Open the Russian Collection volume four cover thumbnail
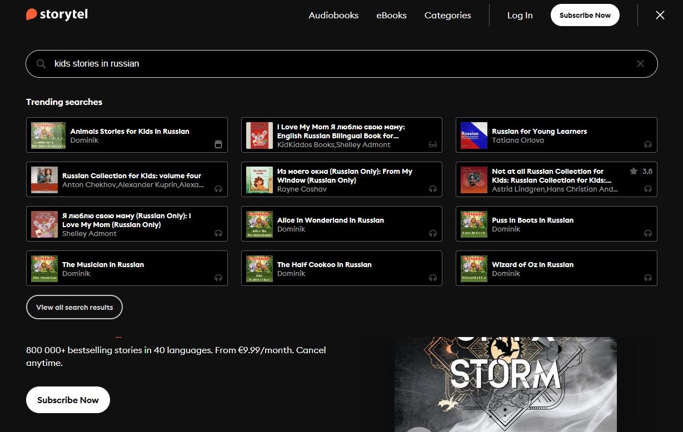This screenshot has height=432, width=683. point(44,180)
